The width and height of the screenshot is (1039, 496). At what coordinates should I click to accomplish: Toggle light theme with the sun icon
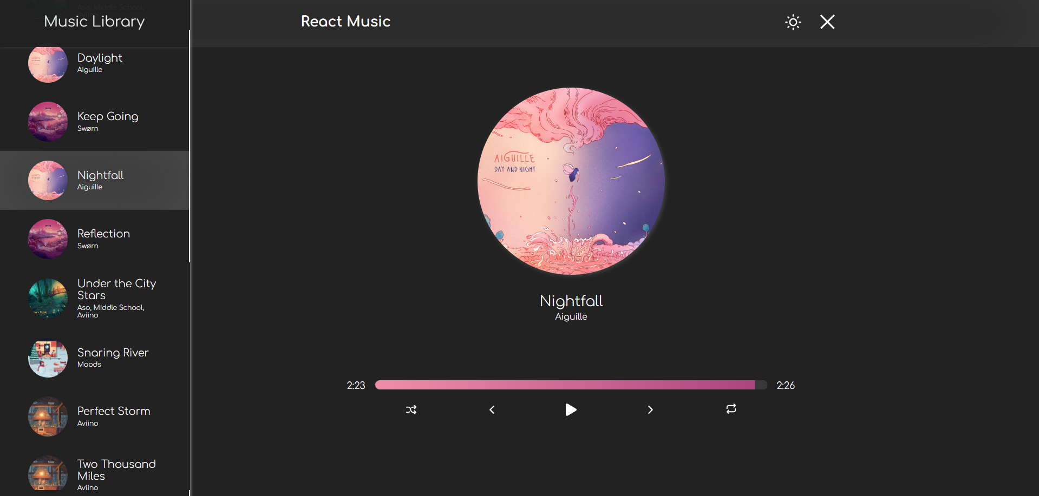coord(793,22)
